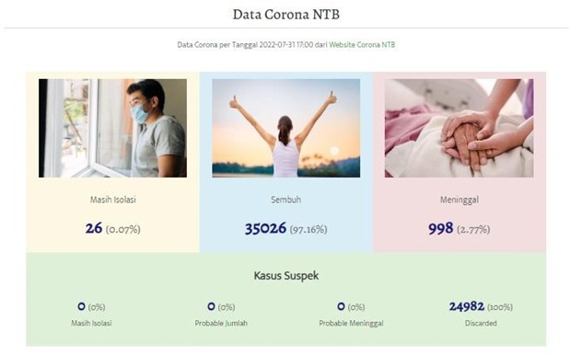Click the 24982 Discarded number
The width and height of the screenshot is (570, 355).
[x=467, y=306]
